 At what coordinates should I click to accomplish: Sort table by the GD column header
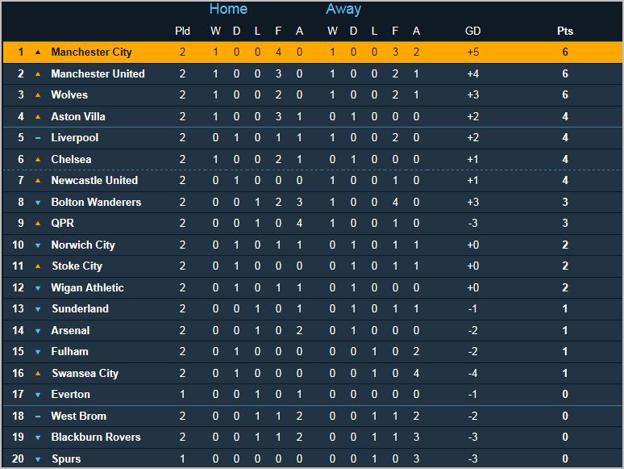[x=473, y=31]
